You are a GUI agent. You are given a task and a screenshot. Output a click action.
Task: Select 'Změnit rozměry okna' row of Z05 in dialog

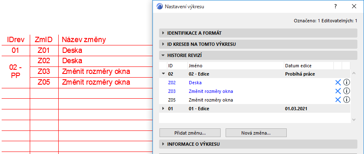pos(255,100)
